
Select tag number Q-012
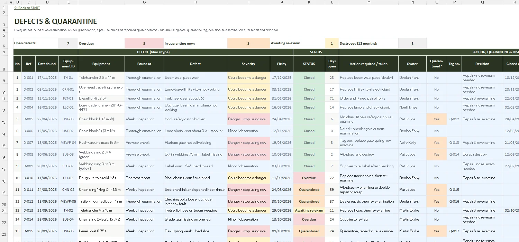pos(454,119)
